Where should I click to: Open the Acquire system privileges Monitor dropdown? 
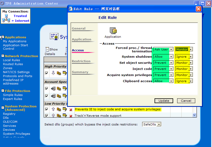coord(184,75)
